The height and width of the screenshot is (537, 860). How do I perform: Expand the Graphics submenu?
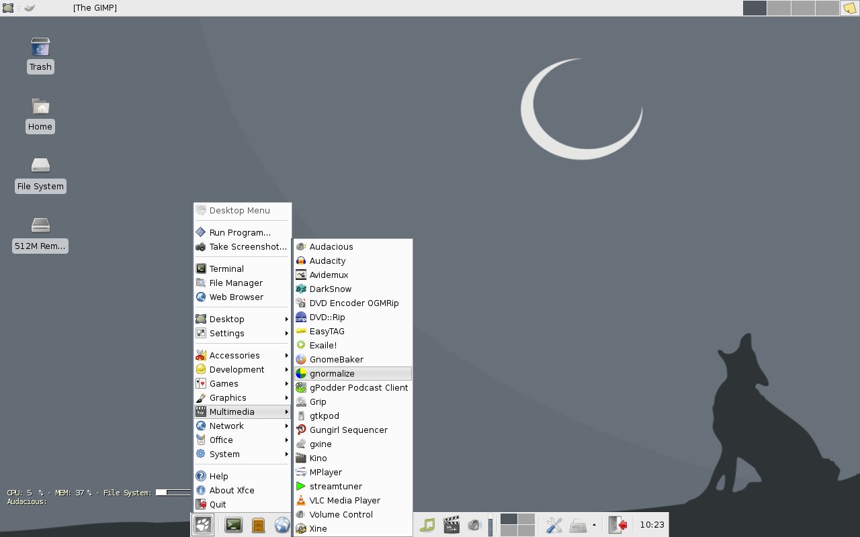pos(243,397)
